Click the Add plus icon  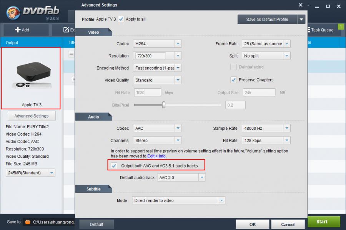(18, 30)
